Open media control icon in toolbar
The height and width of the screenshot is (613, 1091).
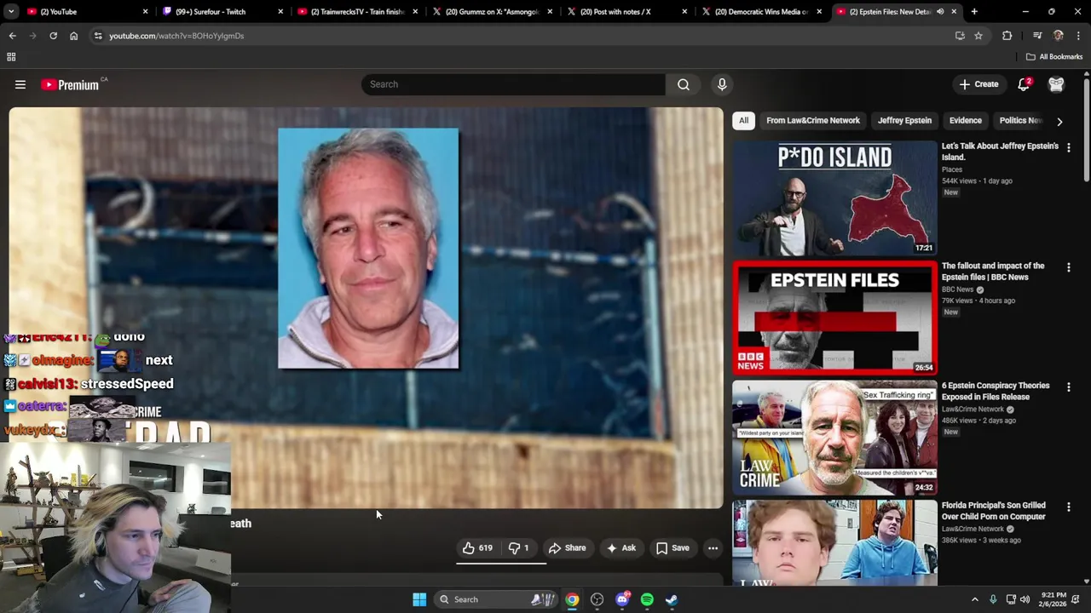tap(1037, 36)
